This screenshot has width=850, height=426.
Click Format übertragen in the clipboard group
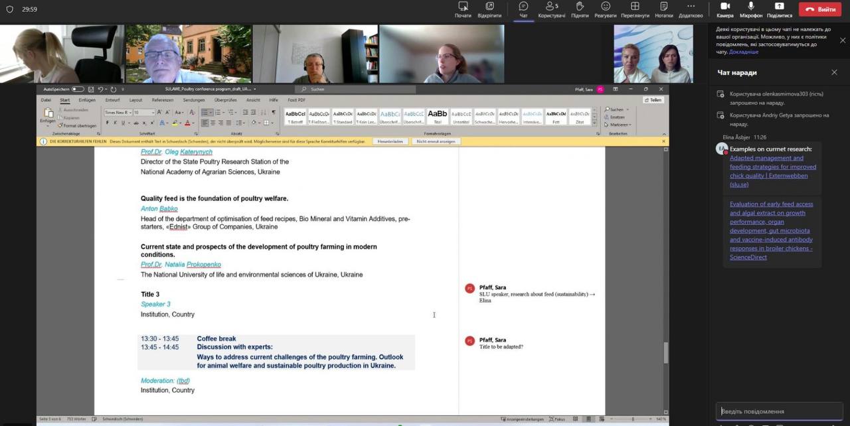[x=78, y=125]
